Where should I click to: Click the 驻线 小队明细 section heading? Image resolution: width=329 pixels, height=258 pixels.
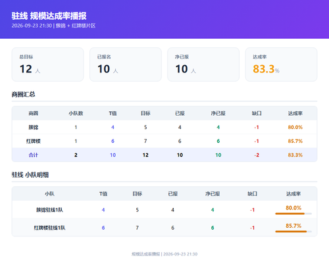pyautogui.click(x=30, y=175)
